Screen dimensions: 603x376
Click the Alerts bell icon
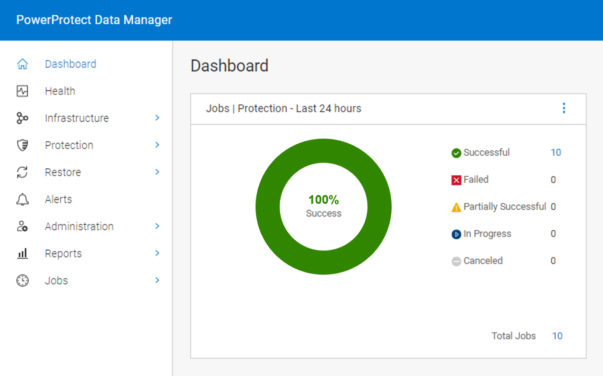pyautogui.click(x=22, y=199)
